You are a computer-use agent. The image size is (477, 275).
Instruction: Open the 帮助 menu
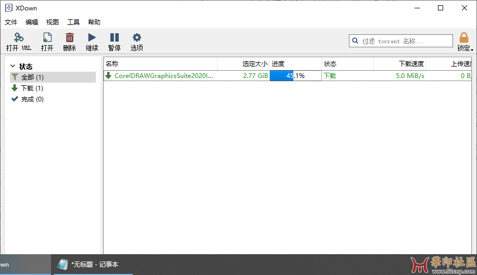click(x=94, y=22)
